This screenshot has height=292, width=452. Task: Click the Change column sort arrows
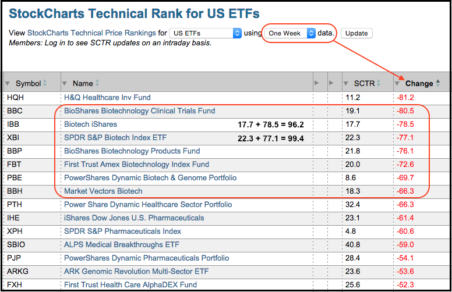(438, 83)
